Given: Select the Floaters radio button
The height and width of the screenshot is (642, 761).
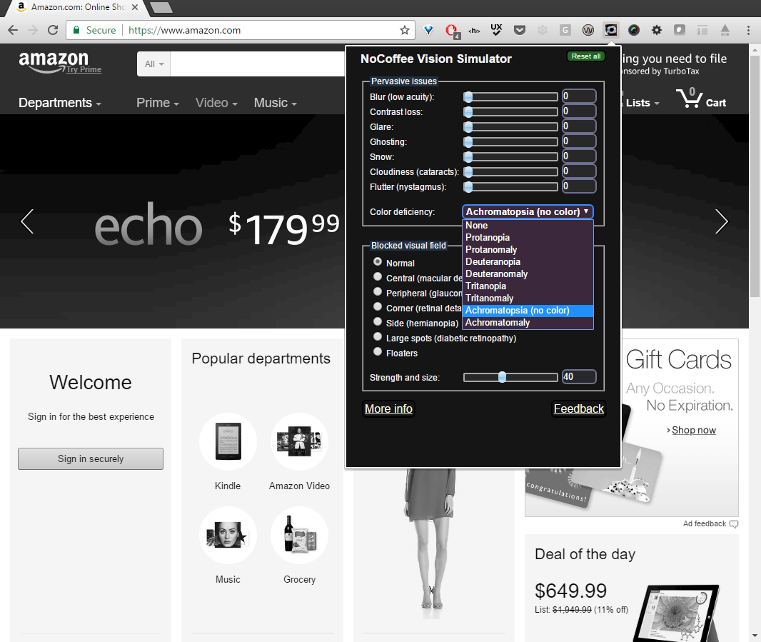Looking at the screenshot, I should click(378, 352).
